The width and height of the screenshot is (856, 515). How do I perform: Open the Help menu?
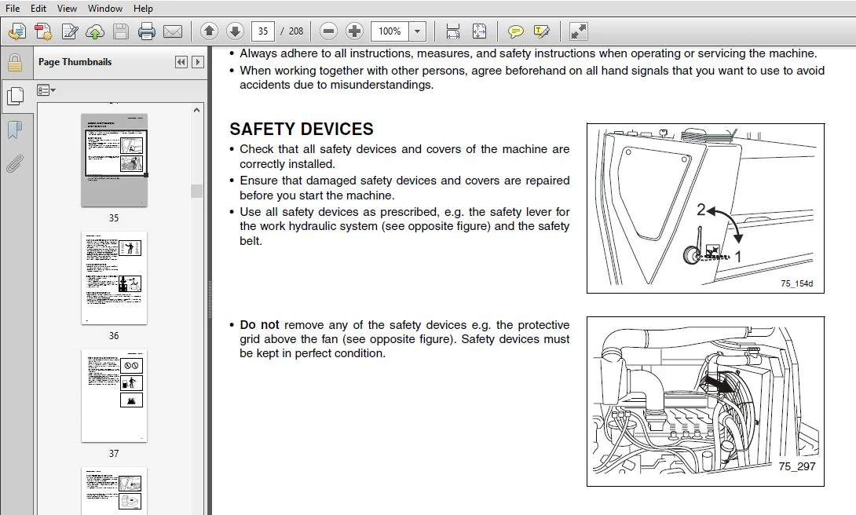[x=143, y=8]
